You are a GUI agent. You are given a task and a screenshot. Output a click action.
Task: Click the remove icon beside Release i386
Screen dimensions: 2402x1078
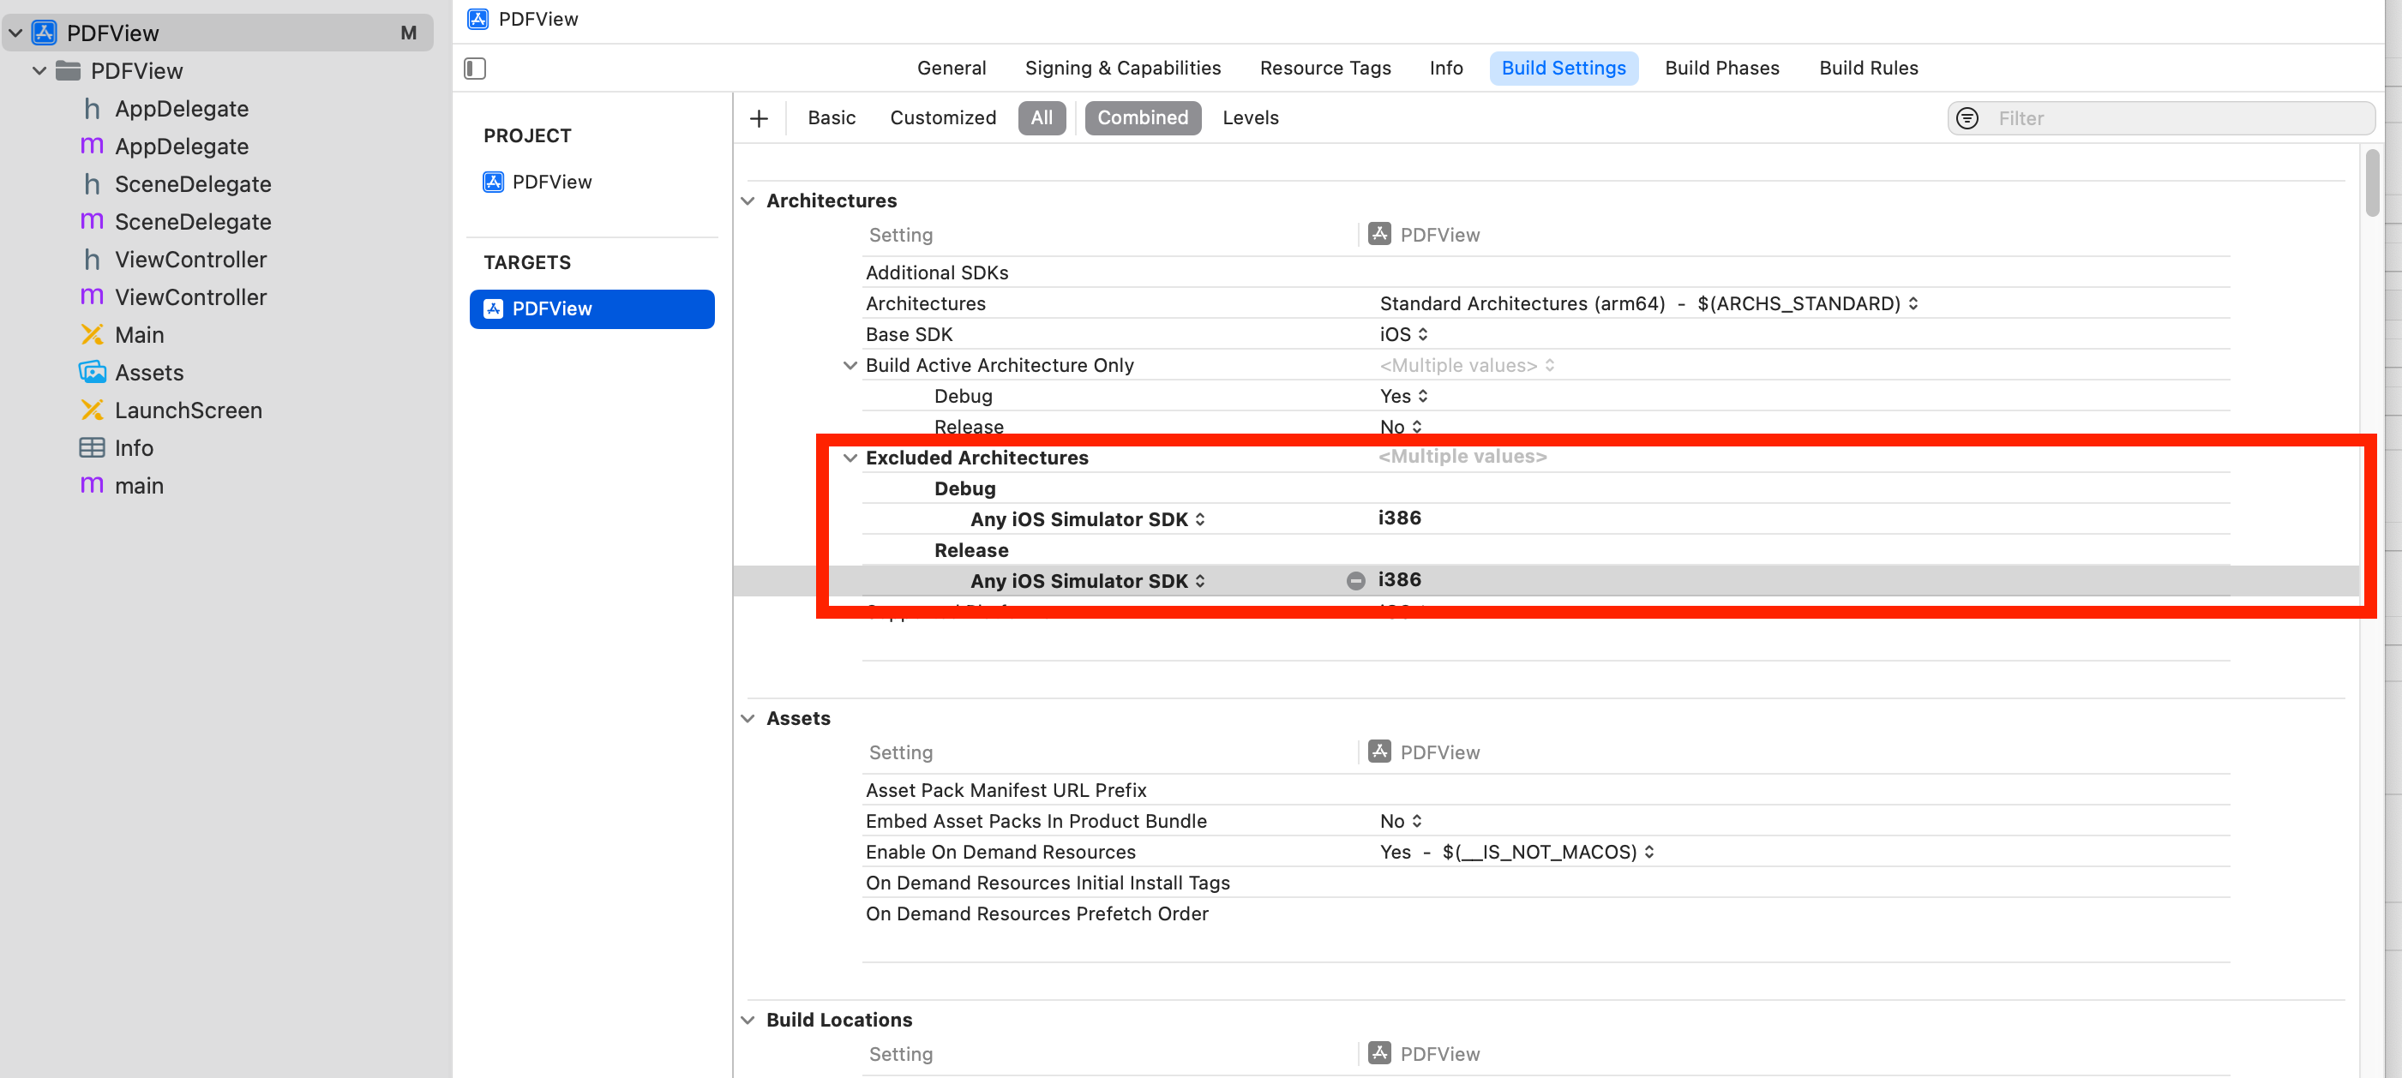[1354, 580]
